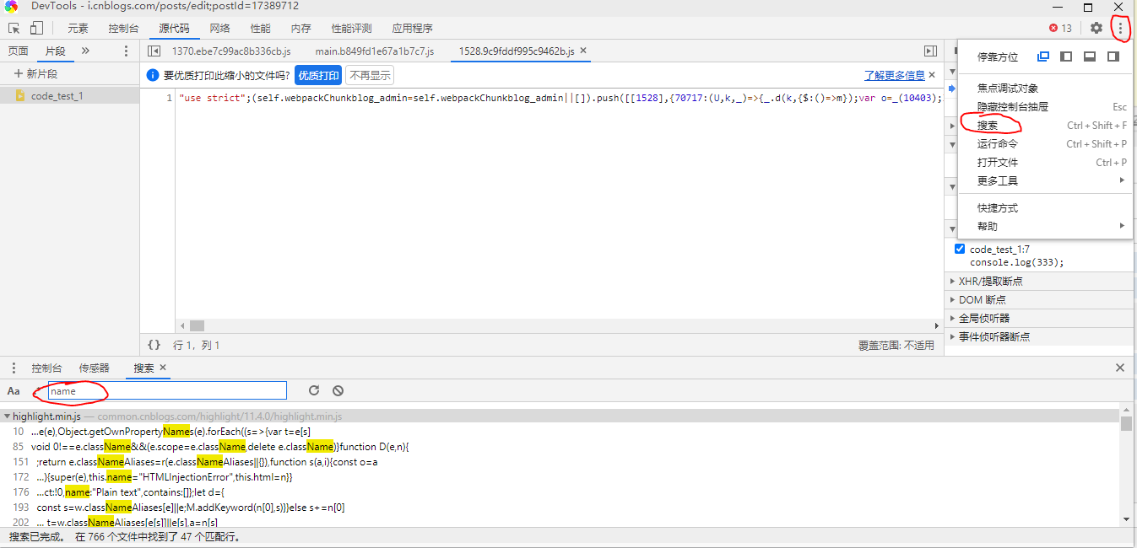Viewport: 1137px width, 548px height.
Task: Open the drawer three-dot menu
Action: pyautogui.click(x=14, y=368)
